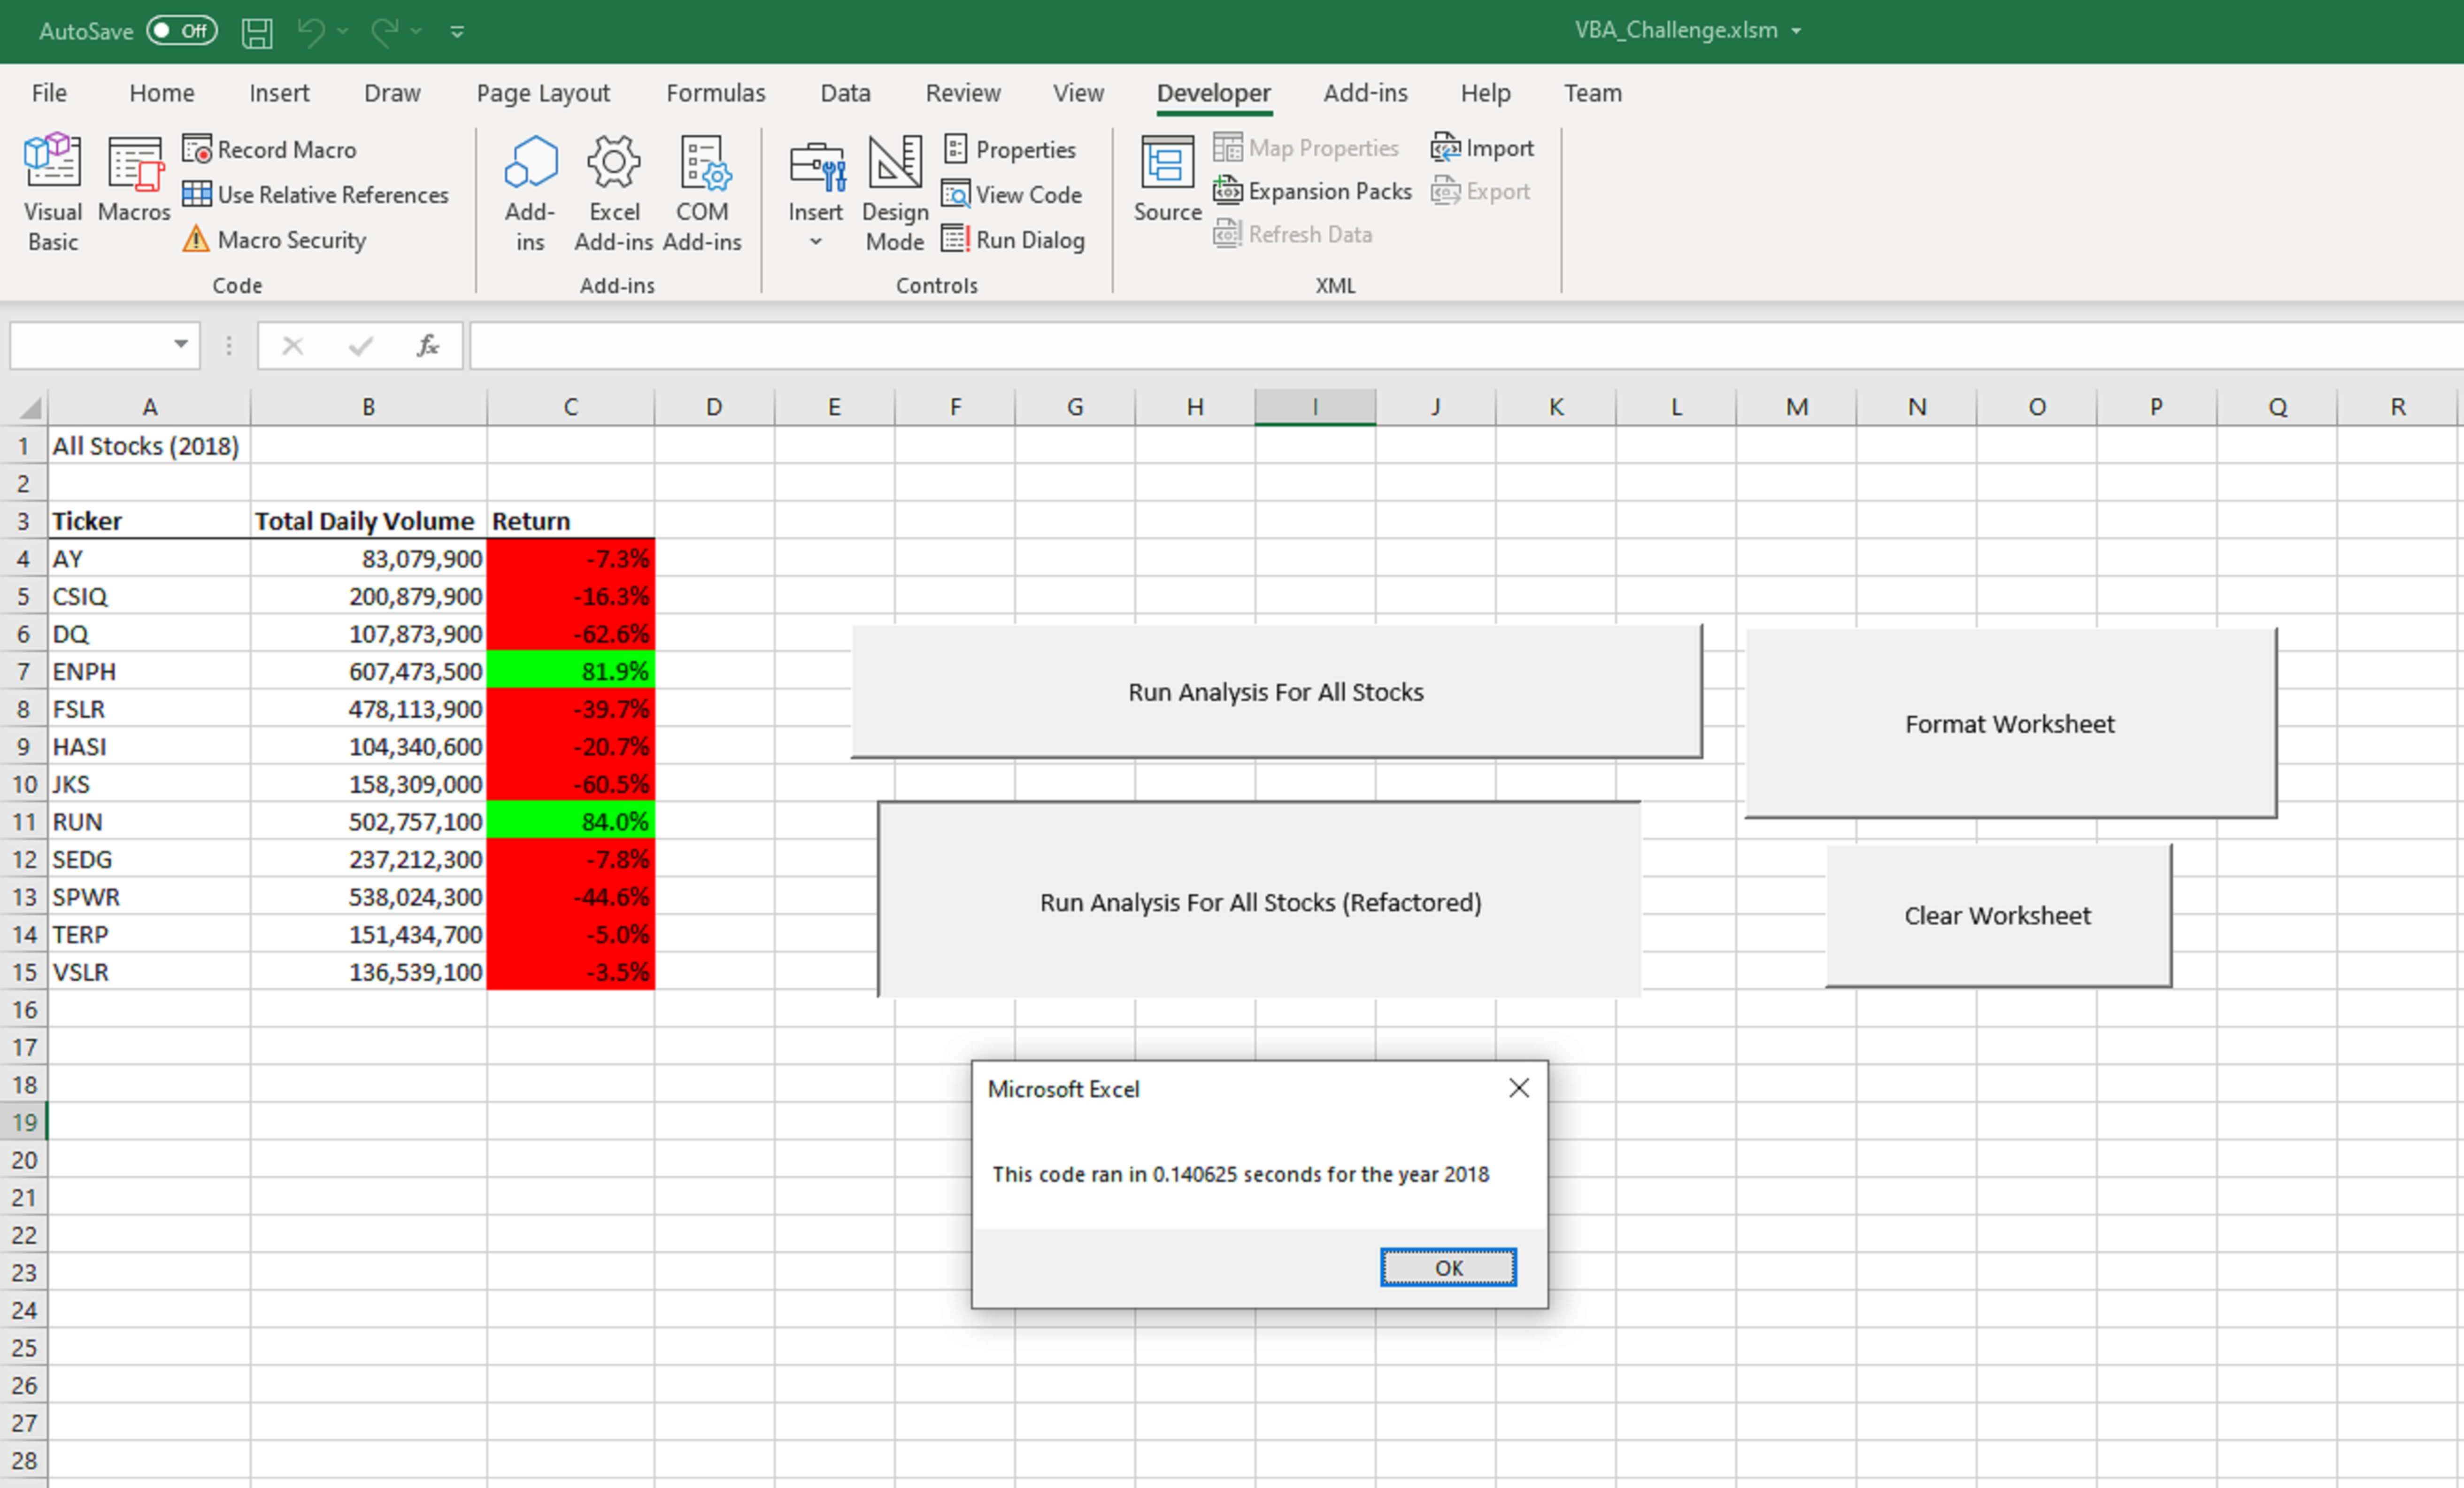Image resolution: width=2464 pixels, height=1488 pixels.
Task: Undo the last action
Action: [311, 31]
